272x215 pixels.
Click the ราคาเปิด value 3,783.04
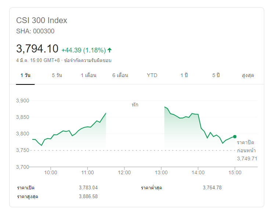(88, 187)
